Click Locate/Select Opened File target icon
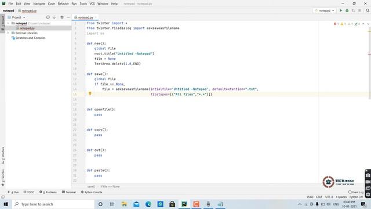 [48, 17]
